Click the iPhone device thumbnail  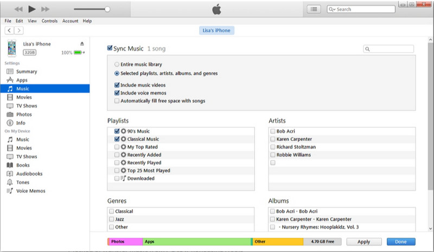tap(11, 48)
